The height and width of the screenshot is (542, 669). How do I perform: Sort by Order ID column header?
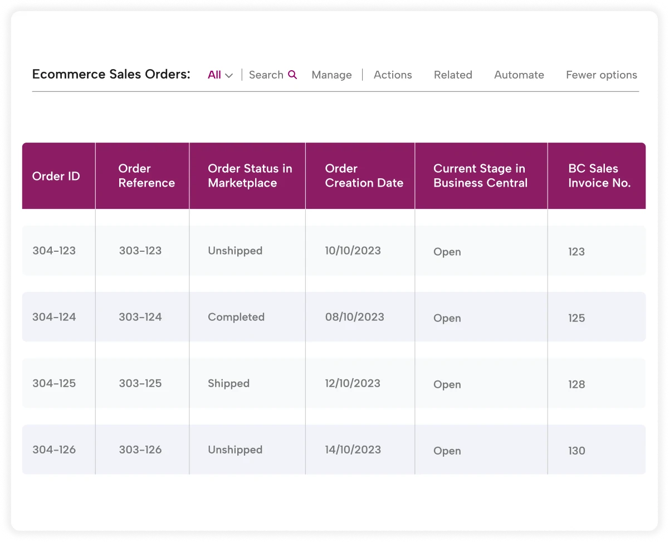pyautogui.click(x=56, y=176)
